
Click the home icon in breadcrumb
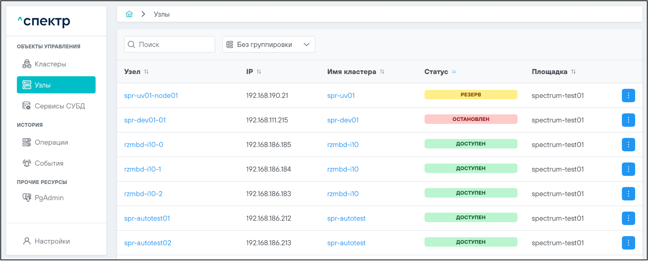tap(129, 14)
